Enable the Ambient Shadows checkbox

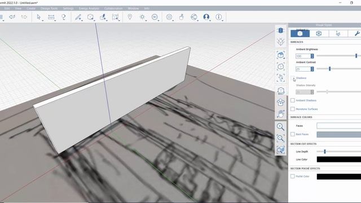coord(293,100)
